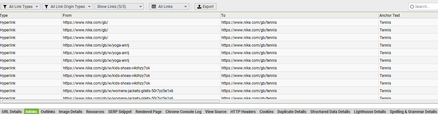Open the Chrome Console Log tab
The image size is (438, 114).
(x=183, y=111)
